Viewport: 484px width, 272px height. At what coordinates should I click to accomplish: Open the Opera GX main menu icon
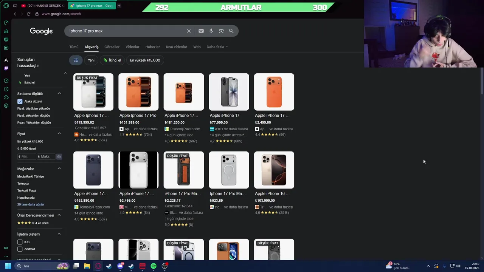pos(6,6)
